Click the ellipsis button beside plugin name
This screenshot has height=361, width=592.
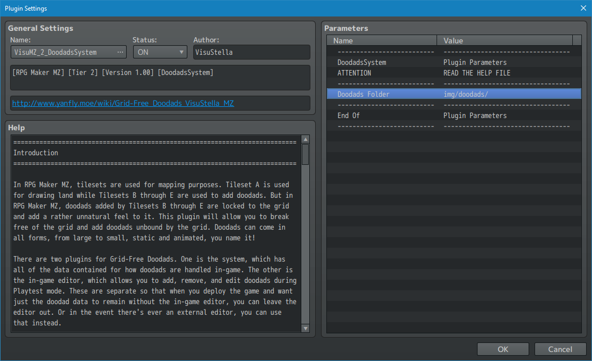click(120, 52)
